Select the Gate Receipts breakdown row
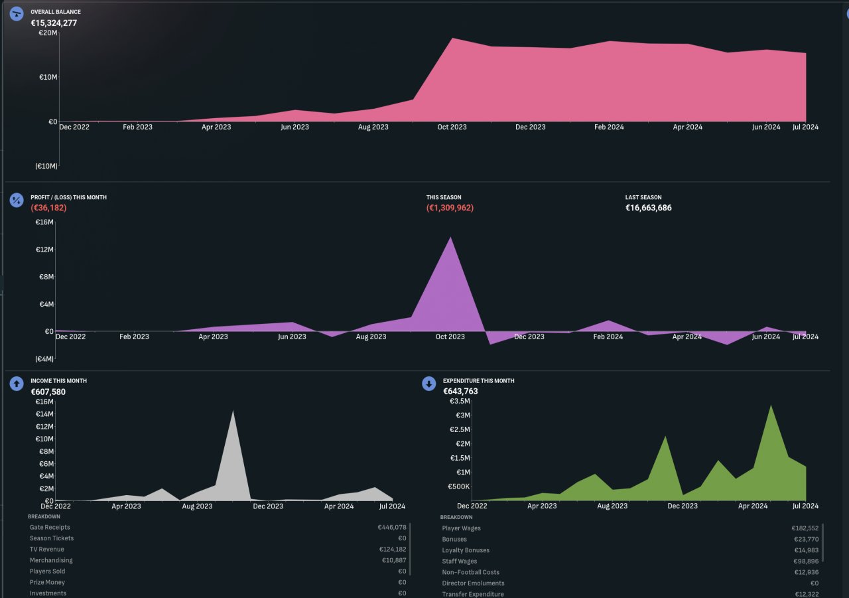 pos(218,527)
